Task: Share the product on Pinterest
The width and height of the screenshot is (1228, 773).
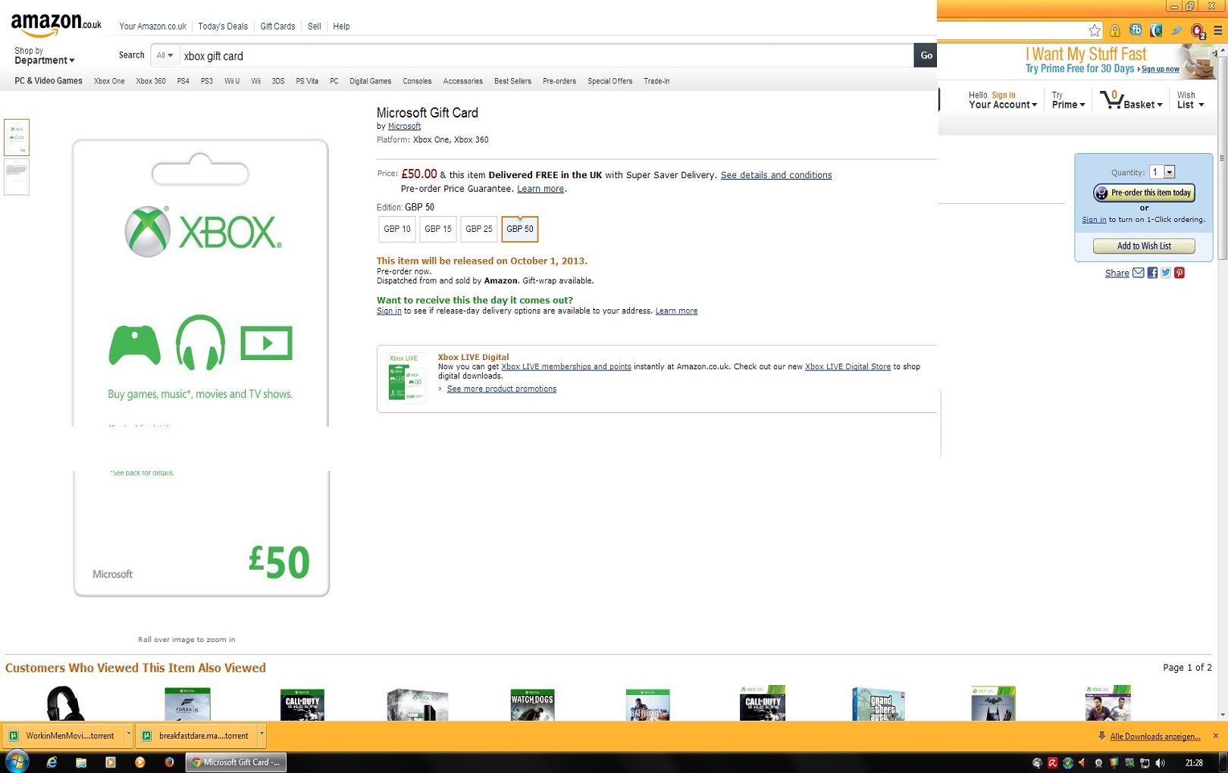Action: [1179, 273]
